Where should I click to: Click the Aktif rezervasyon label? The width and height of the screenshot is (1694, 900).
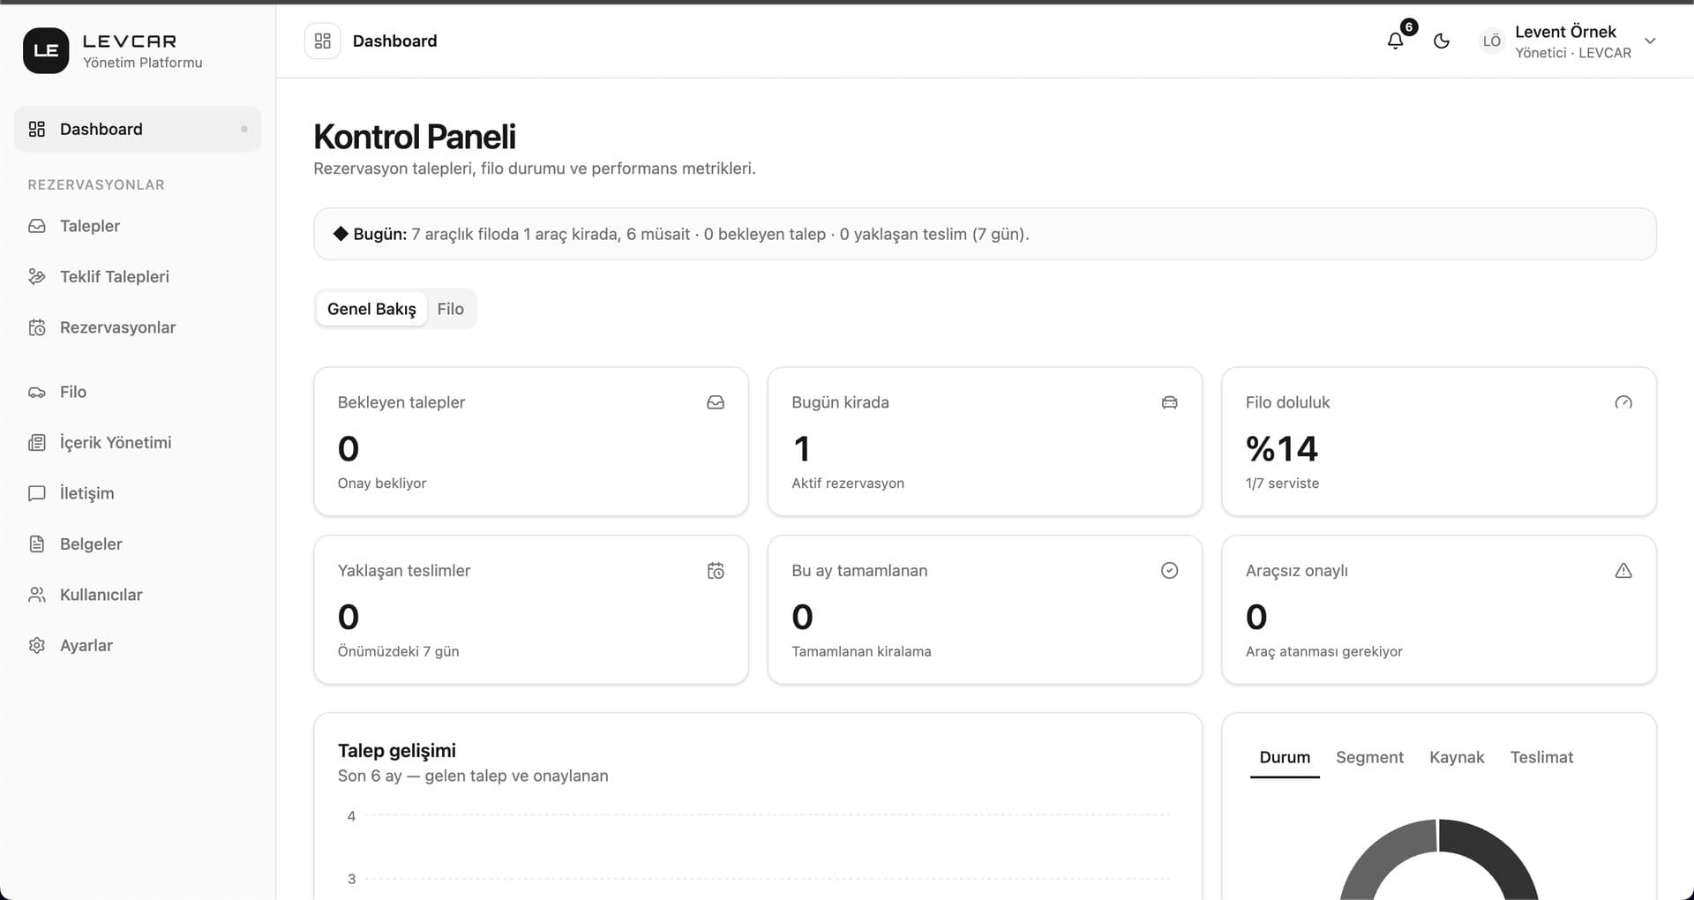pos(848,484)
